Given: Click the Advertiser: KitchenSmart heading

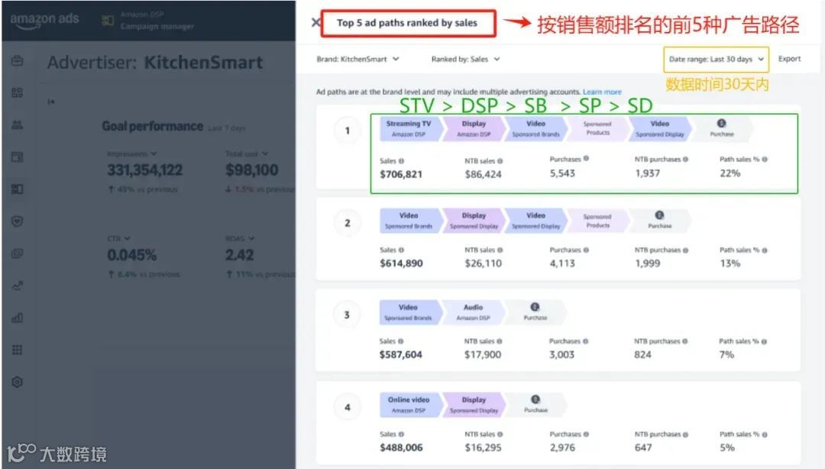Looking at the screenshot, I should point(154,63).
